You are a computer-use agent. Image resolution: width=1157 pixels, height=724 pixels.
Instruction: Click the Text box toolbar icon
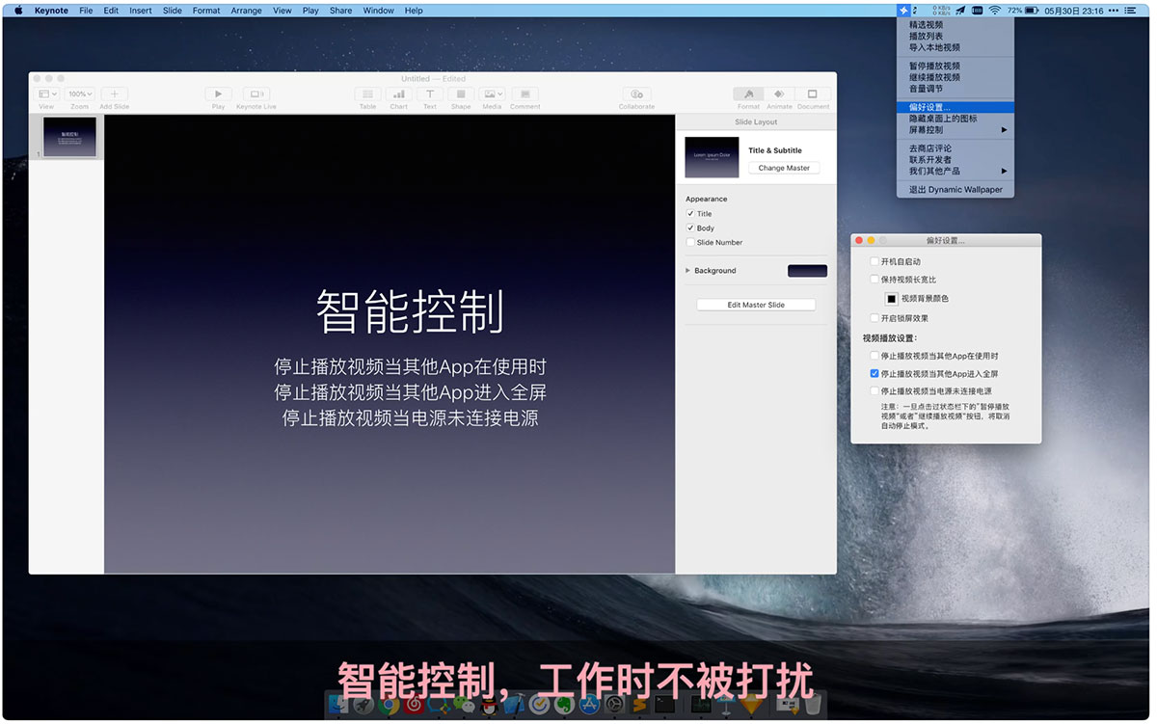point(430,94)
